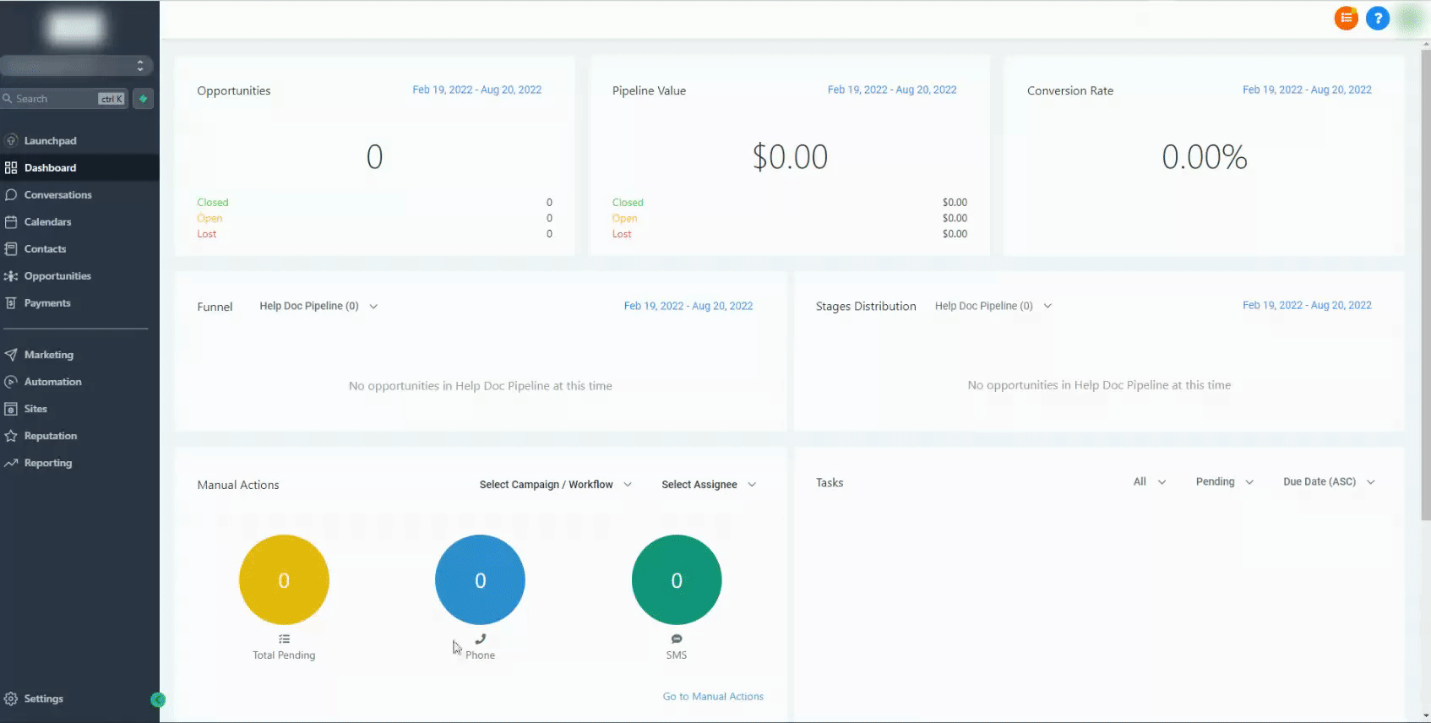Collapse sidebar with green arrow button
Screen dimensions: 1431x723
tap(158, 699)
